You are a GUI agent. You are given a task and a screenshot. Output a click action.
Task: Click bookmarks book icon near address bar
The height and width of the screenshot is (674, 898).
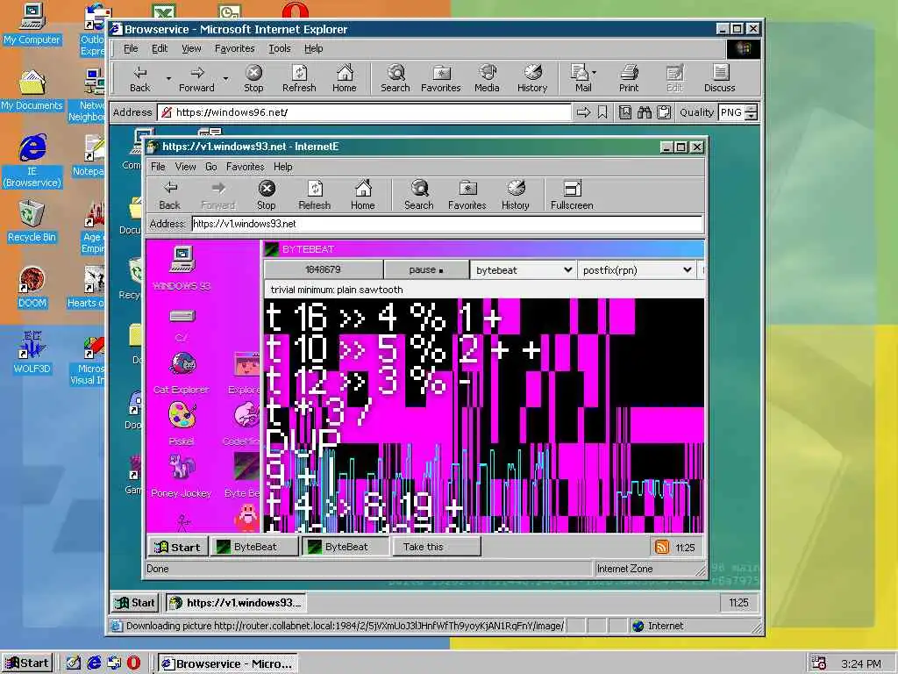point(624,112)
